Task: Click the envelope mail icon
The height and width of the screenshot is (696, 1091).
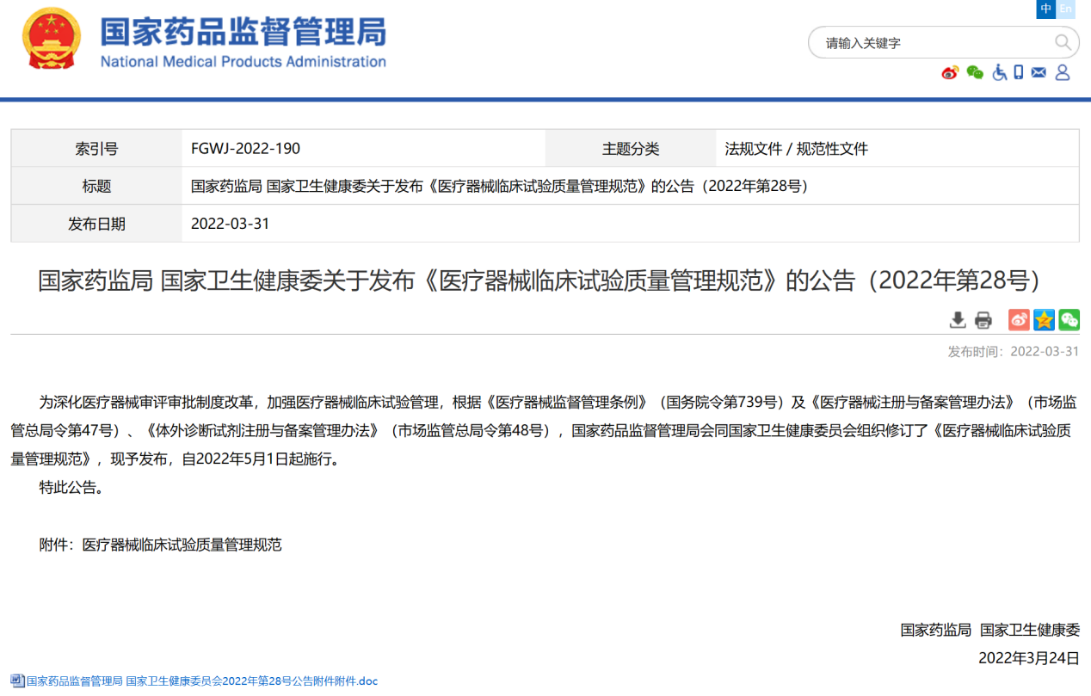Action: pos(1039,72)
